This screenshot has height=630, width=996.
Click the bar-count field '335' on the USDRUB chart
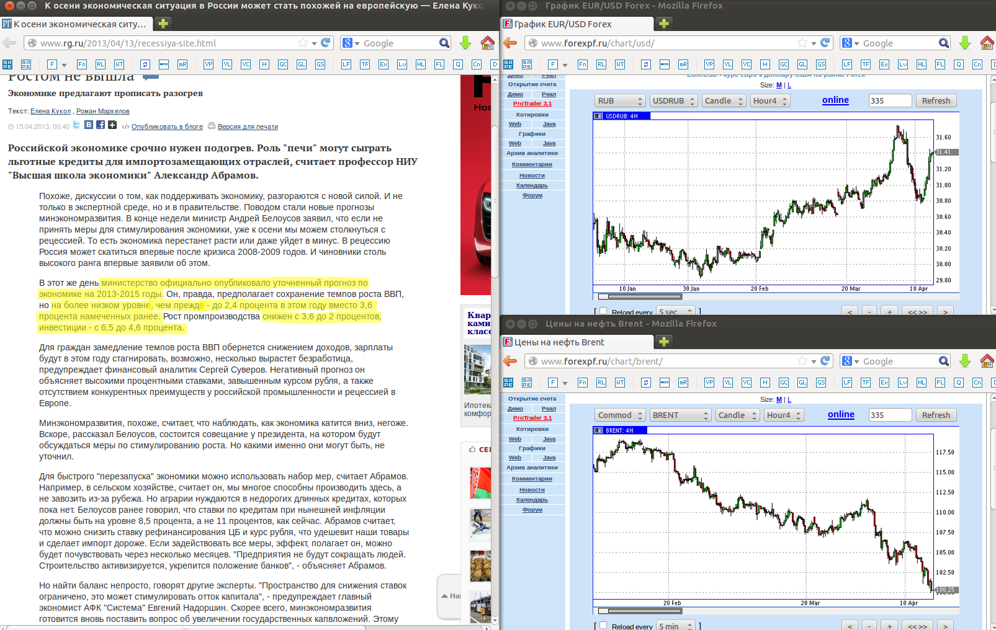pyautogui.click(x=891, y=100)
